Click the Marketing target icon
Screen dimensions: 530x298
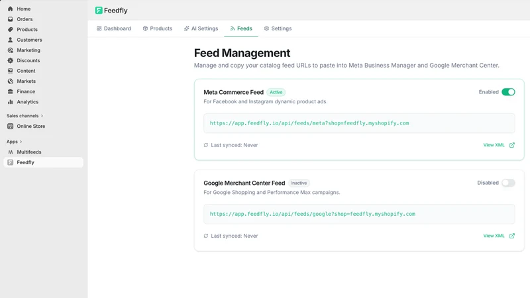pos(11,50)
